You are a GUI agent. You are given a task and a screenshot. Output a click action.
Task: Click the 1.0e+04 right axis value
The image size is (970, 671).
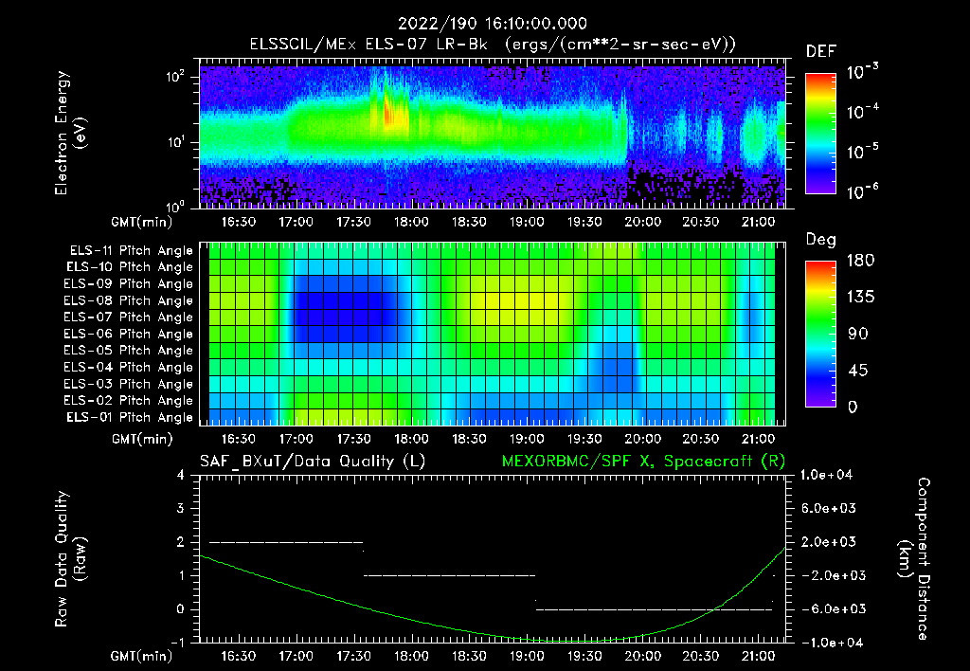[x=826, y=476]
